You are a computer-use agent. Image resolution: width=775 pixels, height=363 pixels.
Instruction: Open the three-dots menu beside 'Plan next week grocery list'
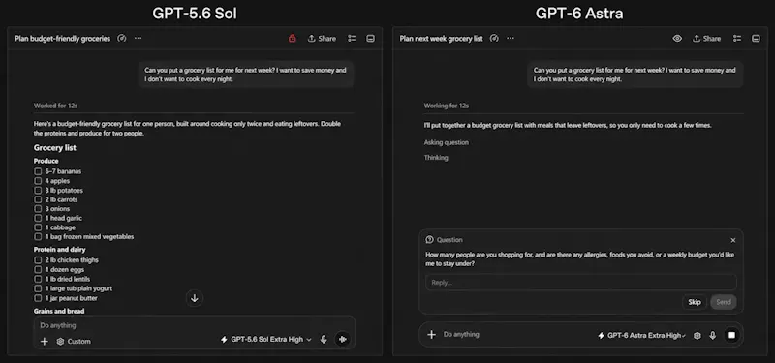[x=511, y=38]
